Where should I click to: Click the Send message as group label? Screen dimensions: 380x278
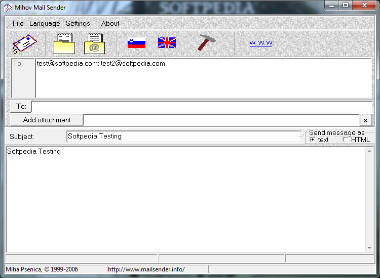[336, 132]
